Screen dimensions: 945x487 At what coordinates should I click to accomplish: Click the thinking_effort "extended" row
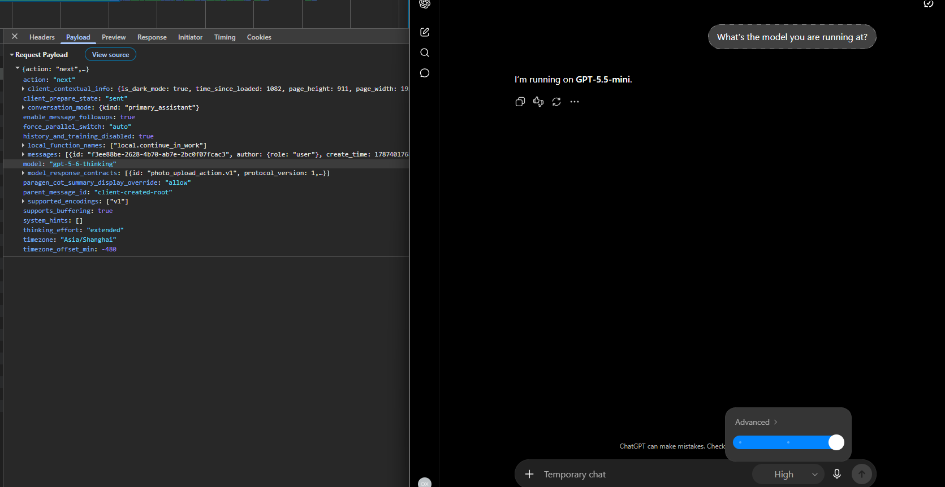206,230
